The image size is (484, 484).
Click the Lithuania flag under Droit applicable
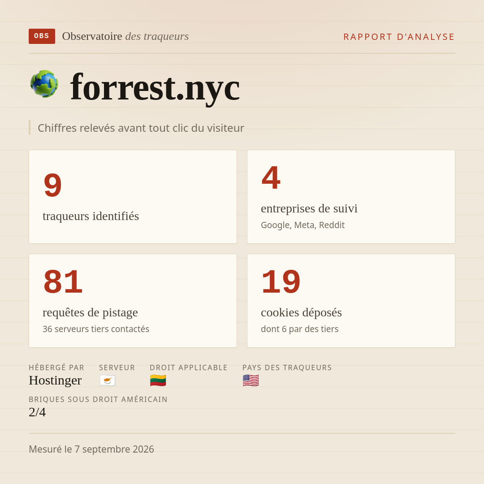(158, 380)
